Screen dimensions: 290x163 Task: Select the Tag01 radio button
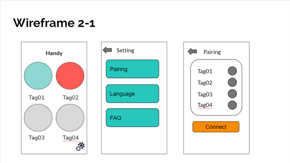[232, 71]
